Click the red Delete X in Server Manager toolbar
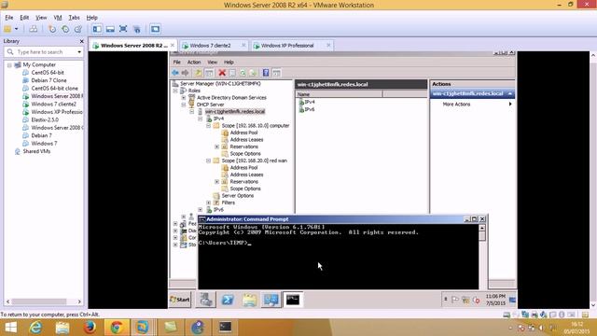The height and width of the screenshot is (336, 597). (222, 73)
